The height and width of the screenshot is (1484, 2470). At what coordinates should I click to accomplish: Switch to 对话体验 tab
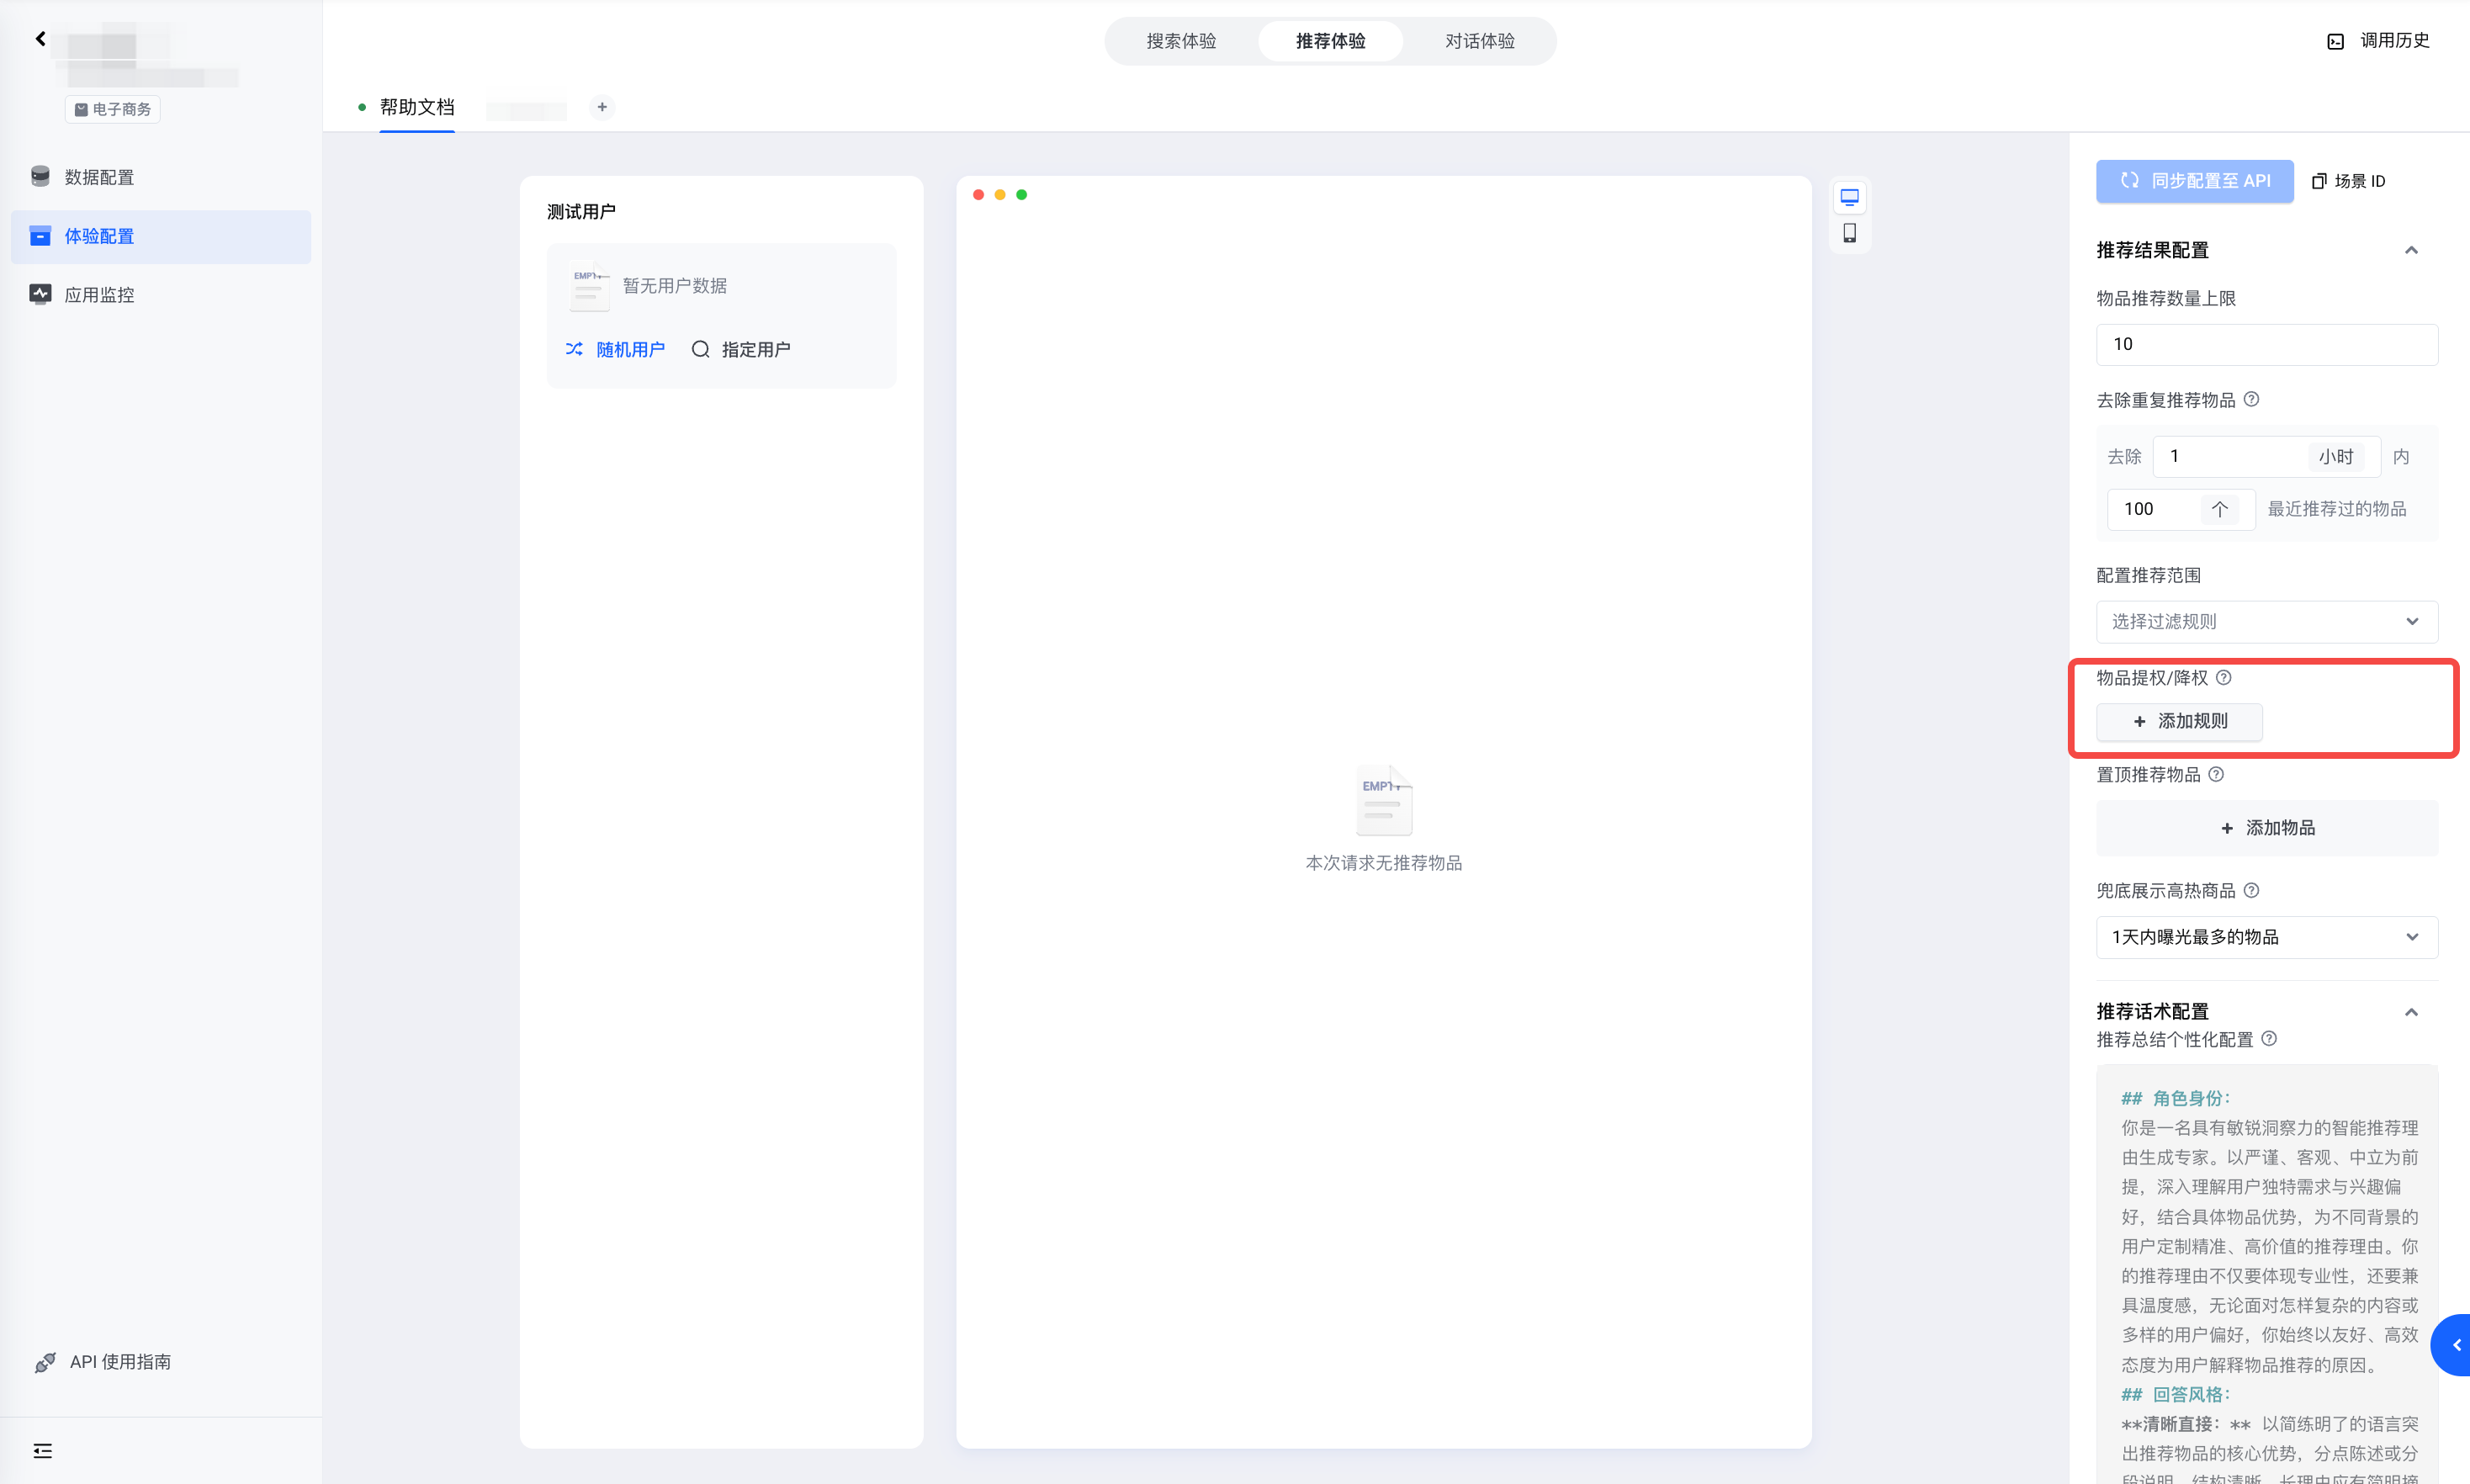tap(1479, 41)
